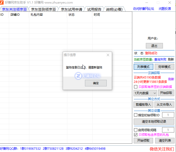Select 穷举模式 button
The height and width of the screenshot is (152, 176).
(164, 67)
